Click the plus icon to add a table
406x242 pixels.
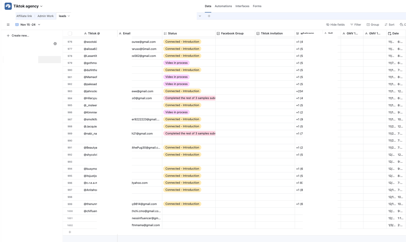coord(209,16)
